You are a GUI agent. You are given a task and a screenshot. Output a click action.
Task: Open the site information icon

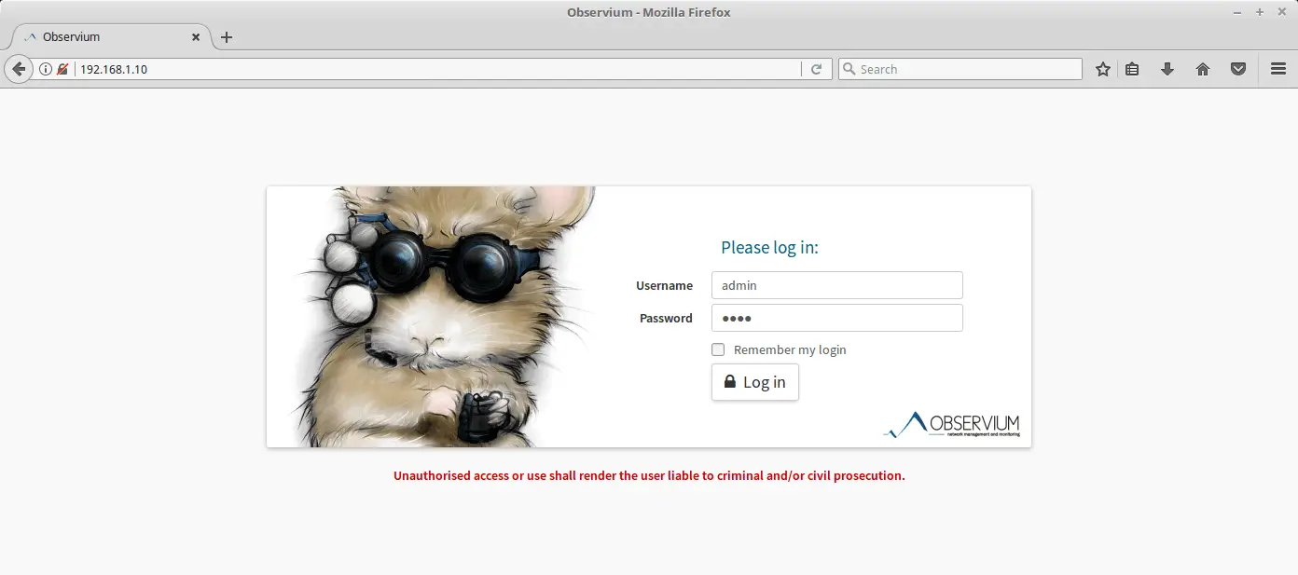[x=45, y=69]
